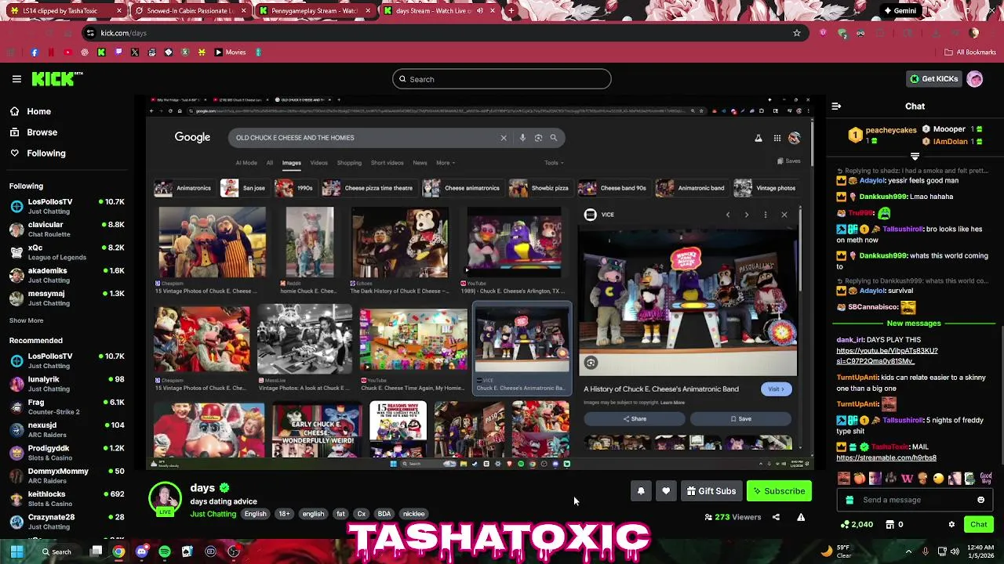This screenshot has height=564, width=1004.
Task: Click the Gift Subs button
Action: tap(711, 491)
